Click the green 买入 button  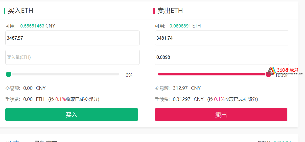point(72,115)
